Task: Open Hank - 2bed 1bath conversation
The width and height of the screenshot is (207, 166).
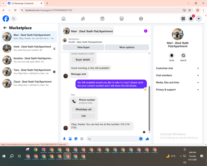Action: (x=29, y=49)
